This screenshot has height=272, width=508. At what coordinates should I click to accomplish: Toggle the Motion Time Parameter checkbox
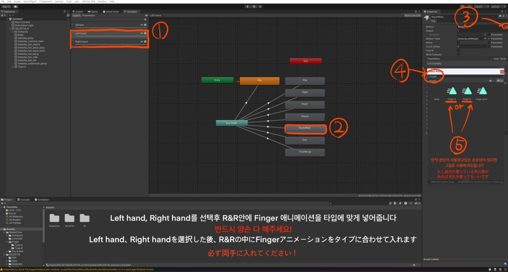click(489, 39)
